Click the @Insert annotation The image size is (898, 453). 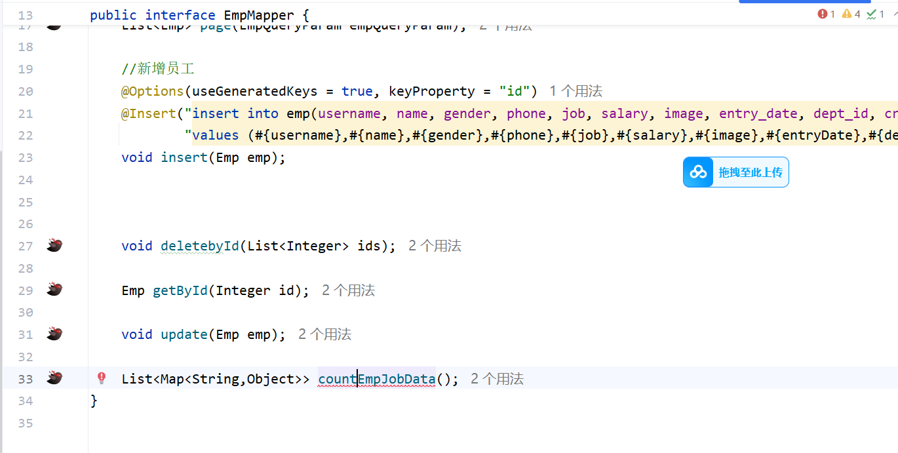pyautogui.click(x=149, y=113)
